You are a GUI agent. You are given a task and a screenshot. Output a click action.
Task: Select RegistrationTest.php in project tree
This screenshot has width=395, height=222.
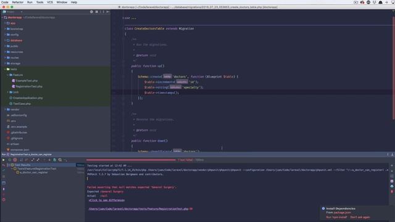(x=29, y=86)
